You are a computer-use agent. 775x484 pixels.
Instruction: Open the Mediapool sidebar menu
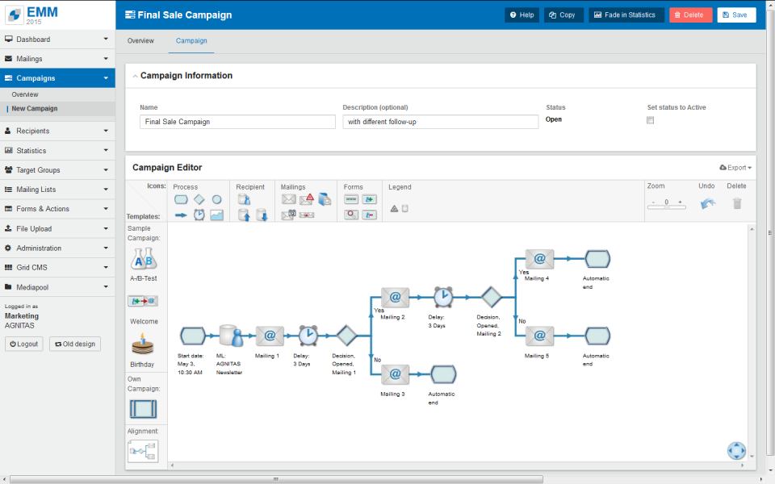(x=57, y=287)
